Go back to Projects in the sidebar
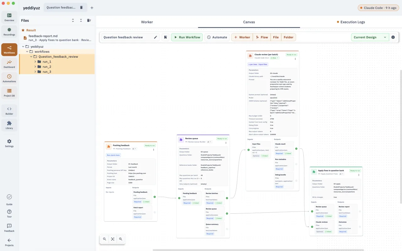 [x=9, y=242]
